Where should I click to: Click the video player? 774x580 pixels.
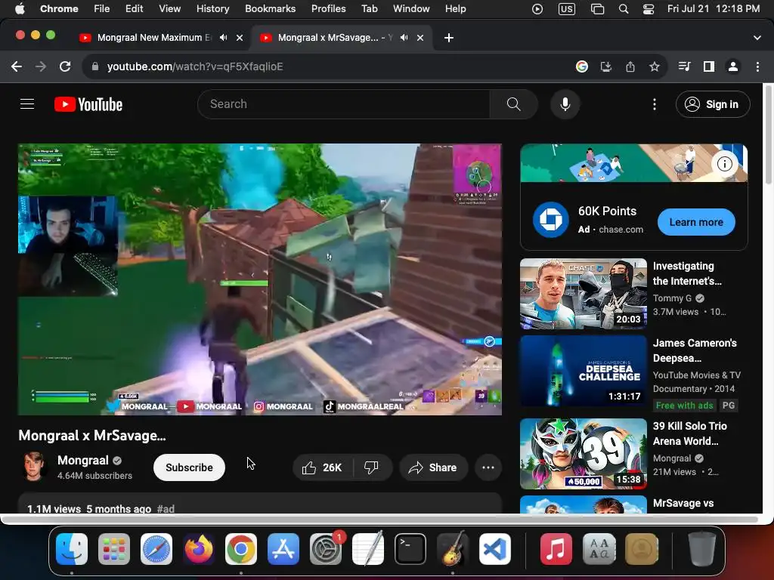[x=260, y=279]
